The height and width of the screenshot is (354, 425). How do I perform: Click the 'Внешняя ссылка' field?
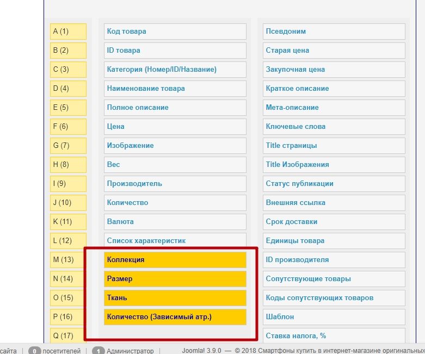coord(334,203)
